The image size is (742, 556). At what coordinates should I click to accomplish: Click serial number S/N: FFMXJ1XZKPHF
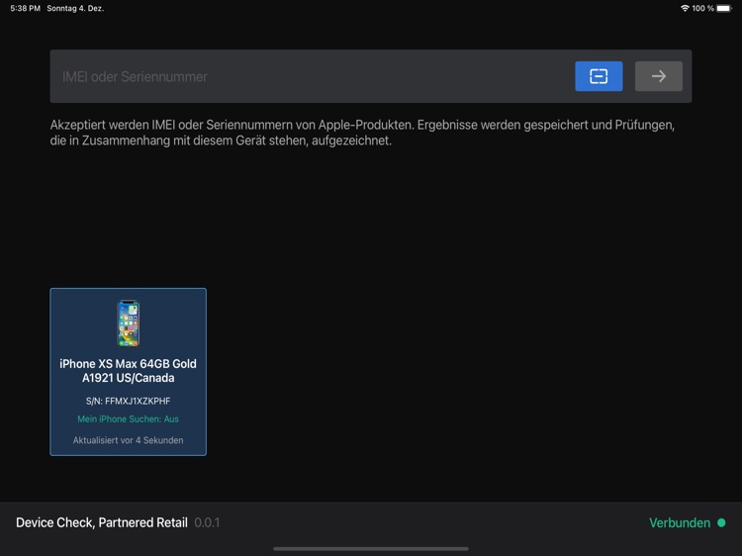click(129, 401)
